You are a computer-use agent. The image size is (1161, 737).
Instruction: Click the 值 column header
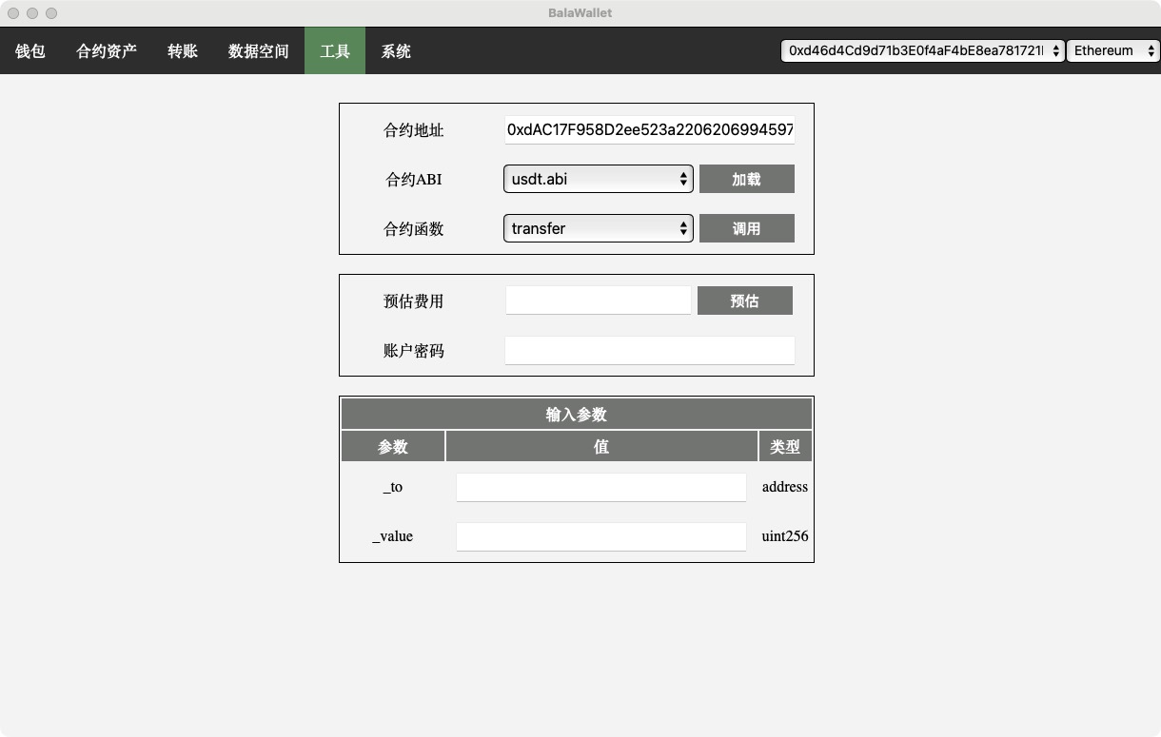tap(601, 446)
